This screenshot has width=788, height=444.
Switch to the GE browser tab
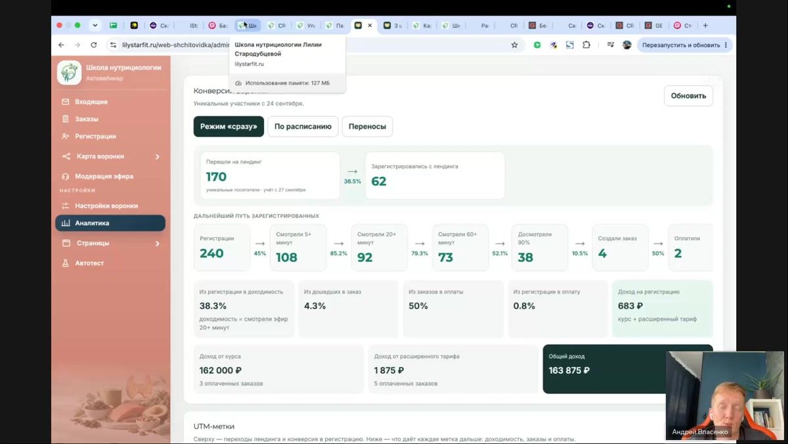(653, 26)
